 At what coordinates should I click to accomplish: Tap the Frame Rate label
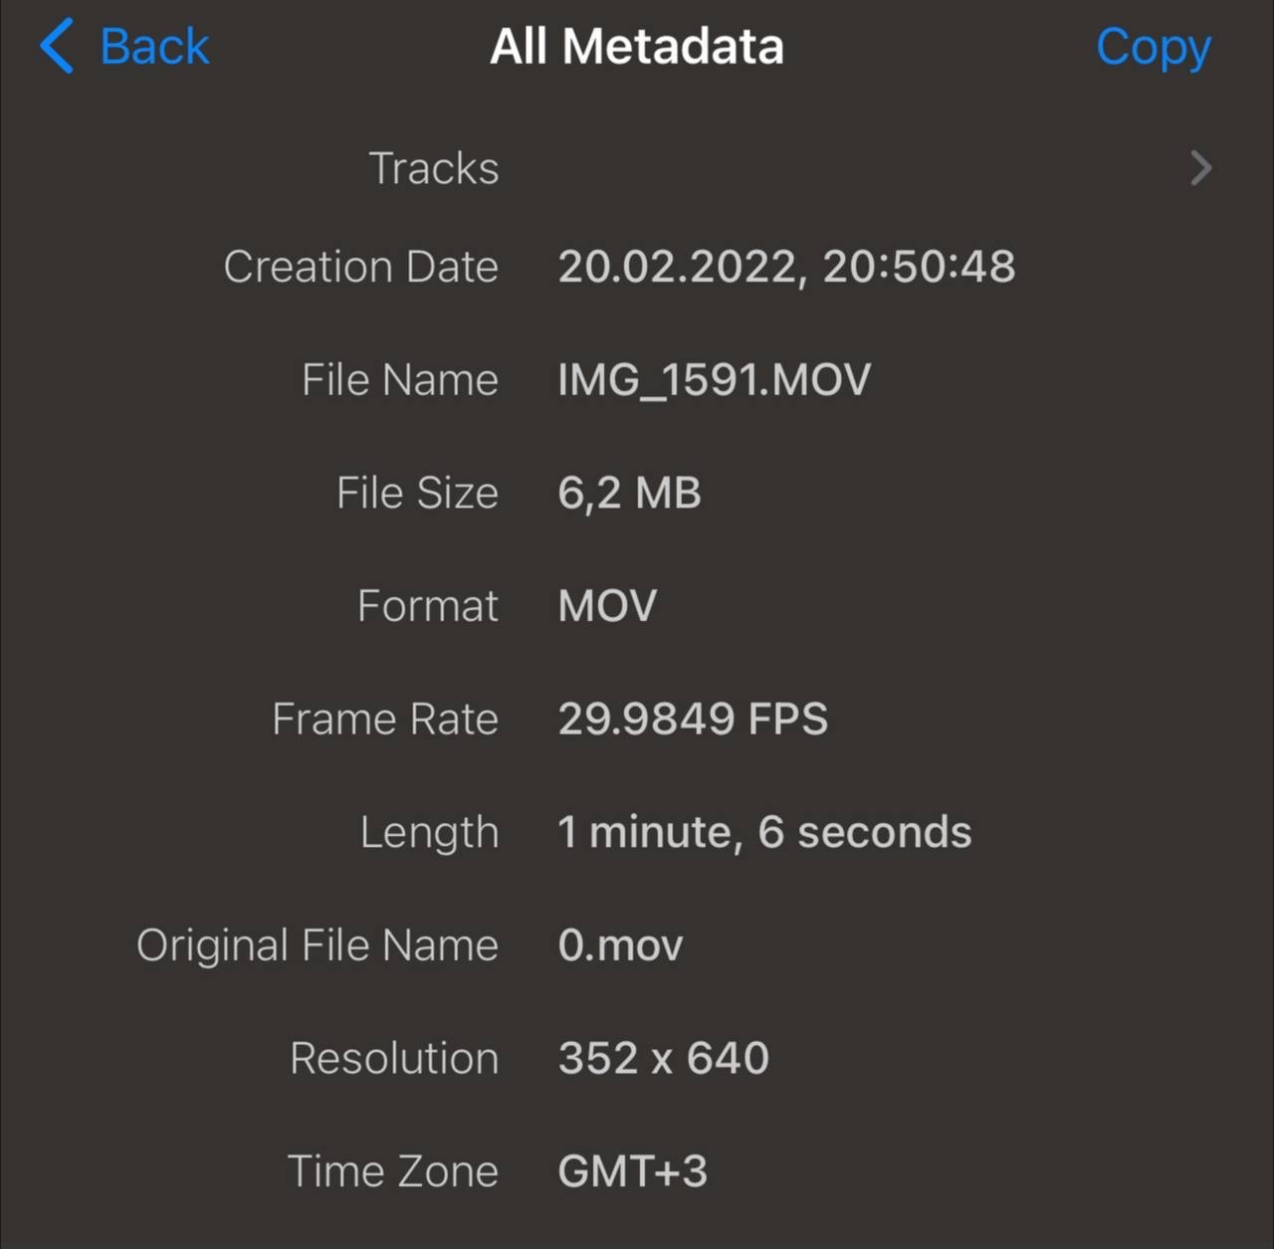coord(384,719)
